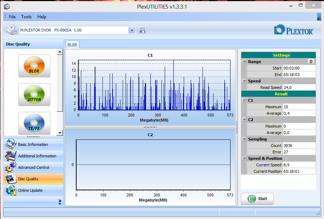Open the TE/FE test

point(34,123)
